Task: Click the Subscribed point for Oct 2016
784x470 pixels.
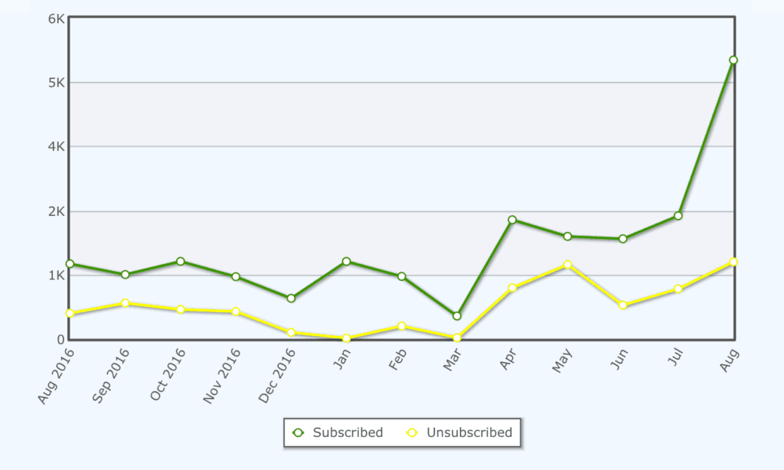Action: pyautogui.click(x=180, y=261)
